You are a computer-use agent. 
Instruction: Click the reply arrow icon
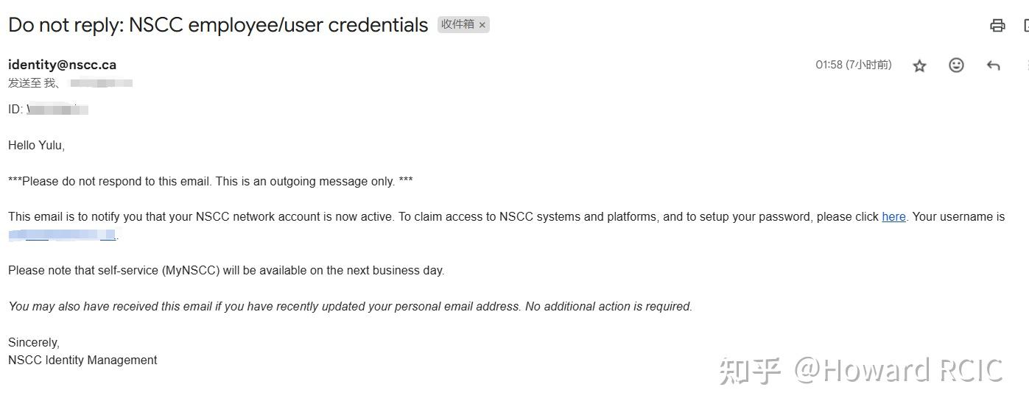click(993, 66)
